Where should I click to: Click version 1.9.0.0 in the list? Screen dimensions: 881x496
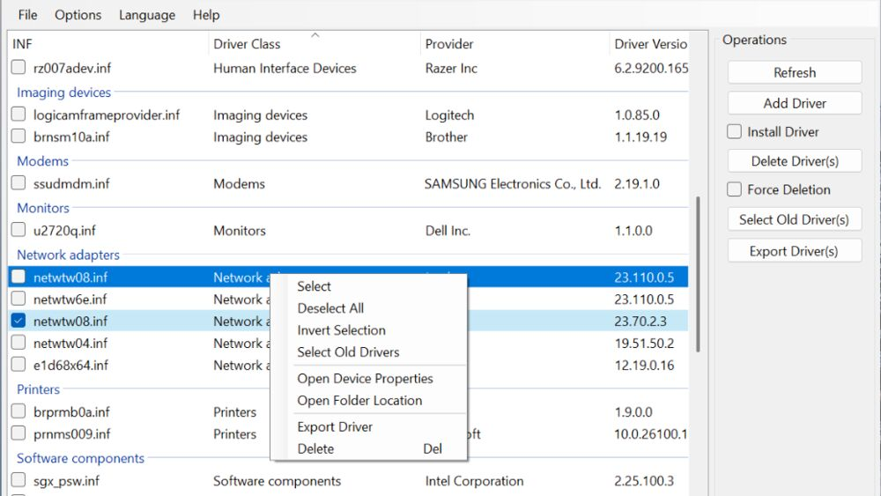click(x=633, y=412)
